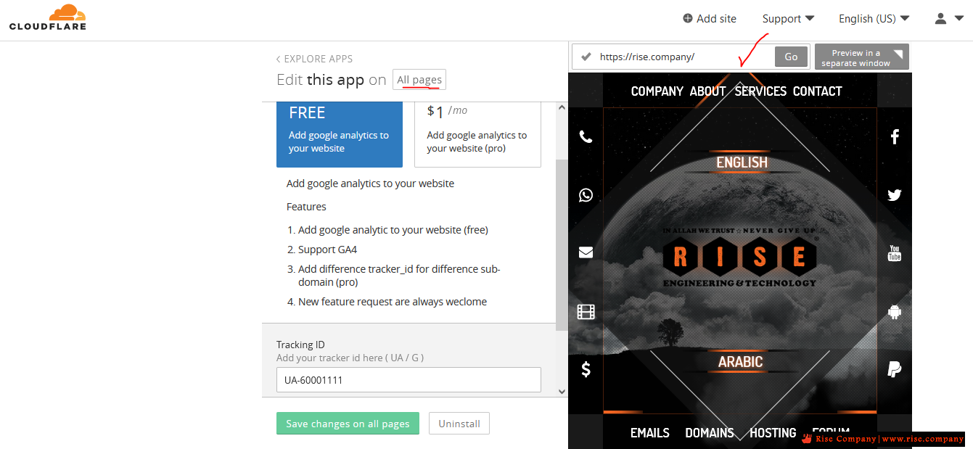Open COMPANY menu in preview site
Viewport: 973px width, 449px height.
pyautogui.click(x=657, y=91)
